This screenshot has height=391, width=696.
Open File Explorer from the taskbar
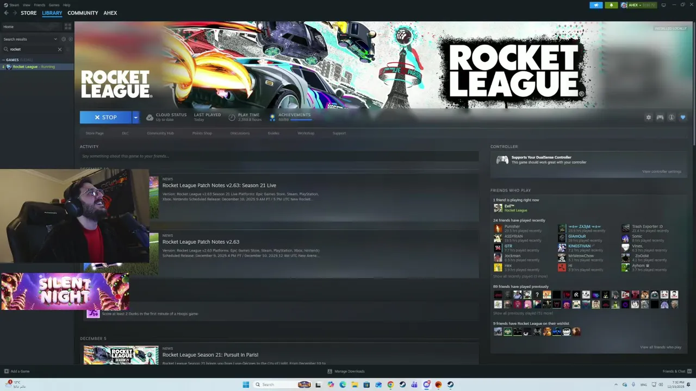355,384
